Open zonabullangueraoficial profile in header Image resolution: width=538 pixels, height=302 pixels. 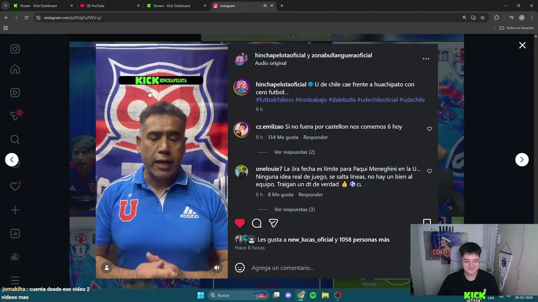tap(342, 55)
